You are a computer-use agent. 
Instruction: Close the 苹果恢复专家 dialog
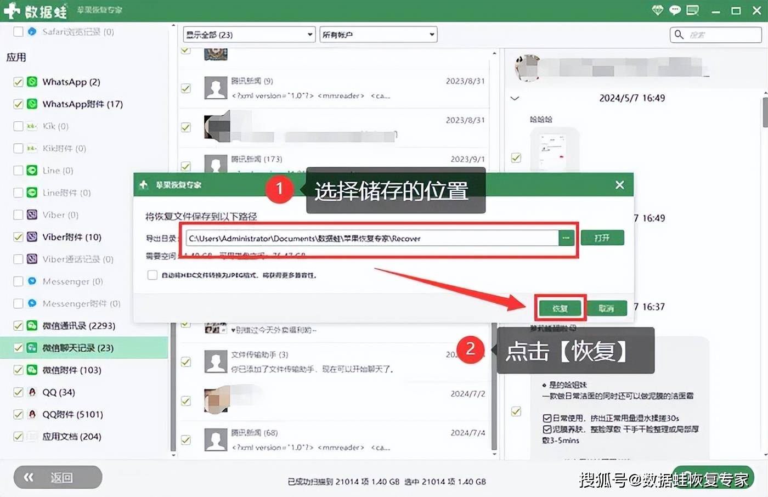pos(620,185)
